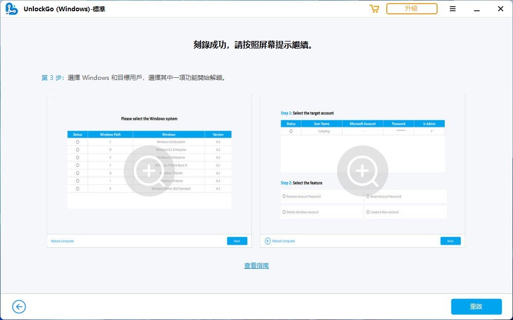
Task: Open the shopping cart icon
Action: (x=374, y=9)
